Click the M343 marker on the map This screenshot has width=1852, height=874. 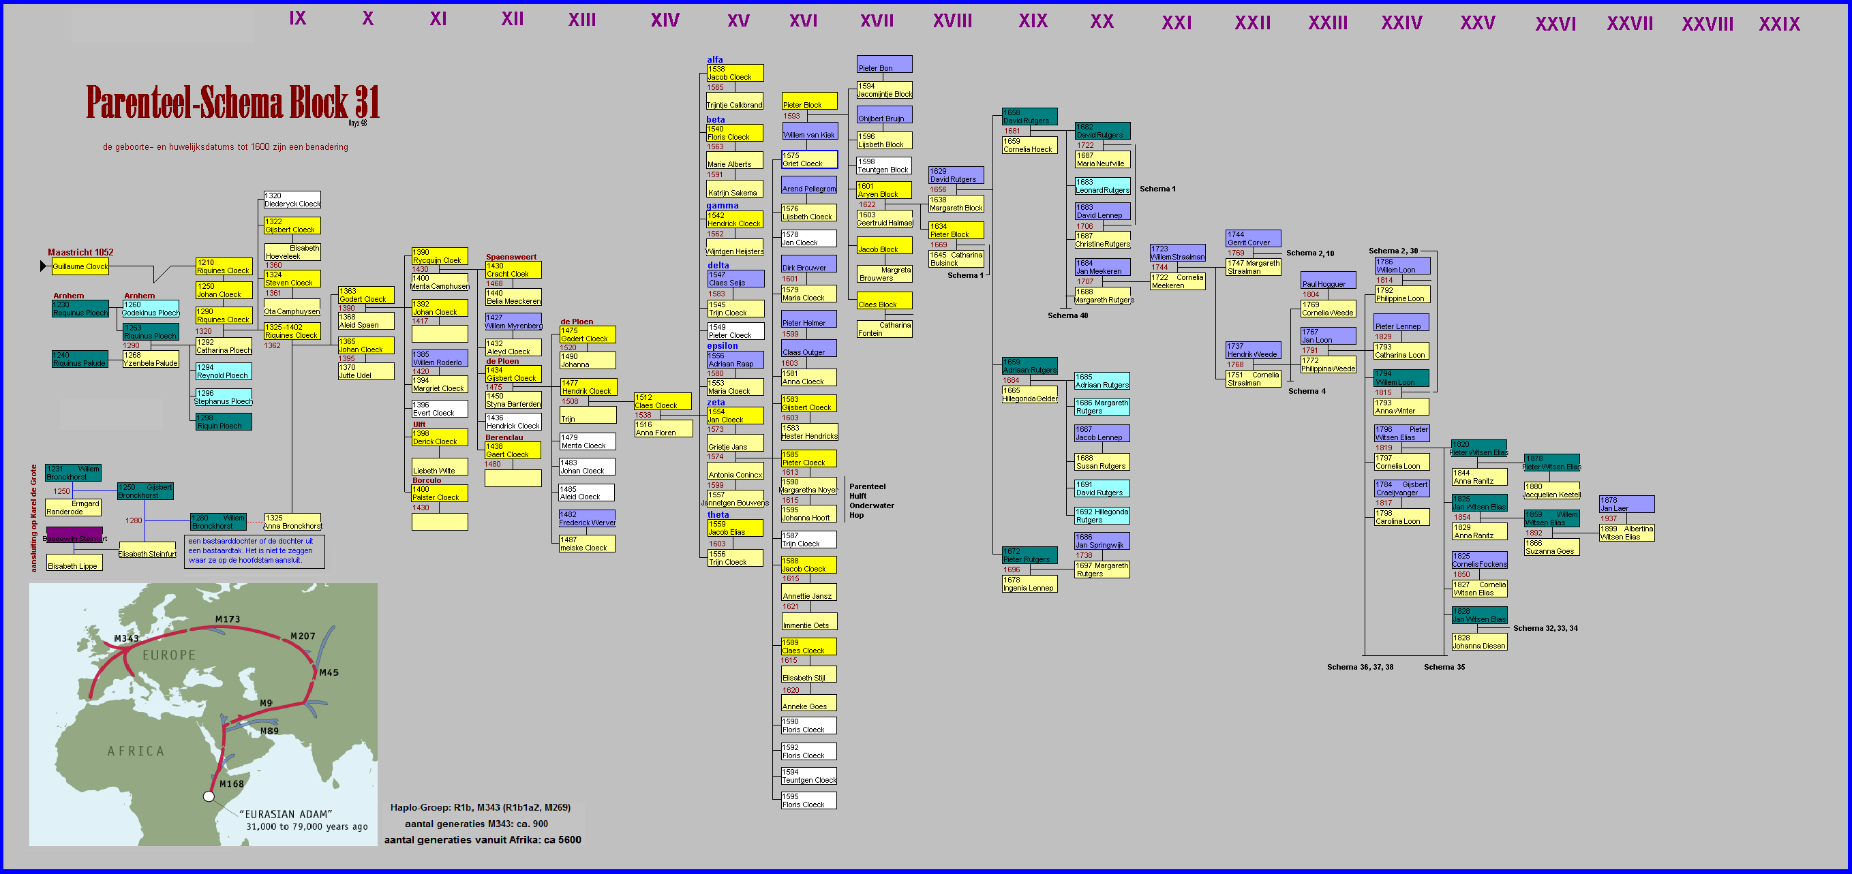(x=127, y=638)
